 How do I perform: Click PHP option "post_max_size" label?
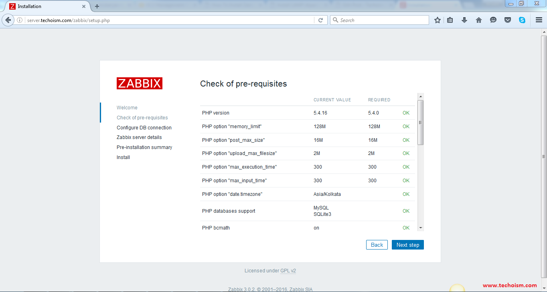click(233, 140)
